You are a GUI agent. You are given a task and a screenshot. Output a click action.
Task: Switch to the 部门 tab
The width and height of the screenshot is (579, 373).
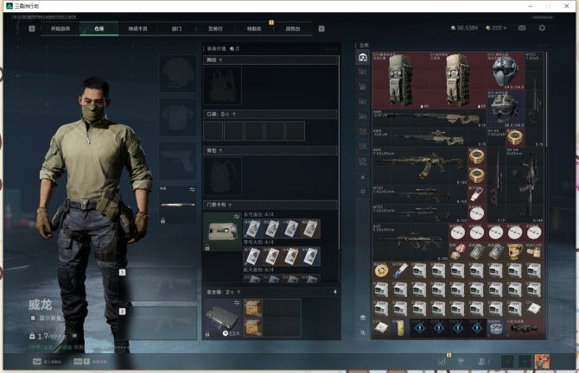(176, 28)
